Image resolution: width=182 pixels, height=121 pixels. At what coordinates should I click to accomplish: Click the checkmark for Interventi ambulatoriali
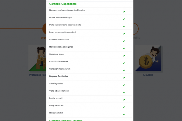tap(124, 41)
